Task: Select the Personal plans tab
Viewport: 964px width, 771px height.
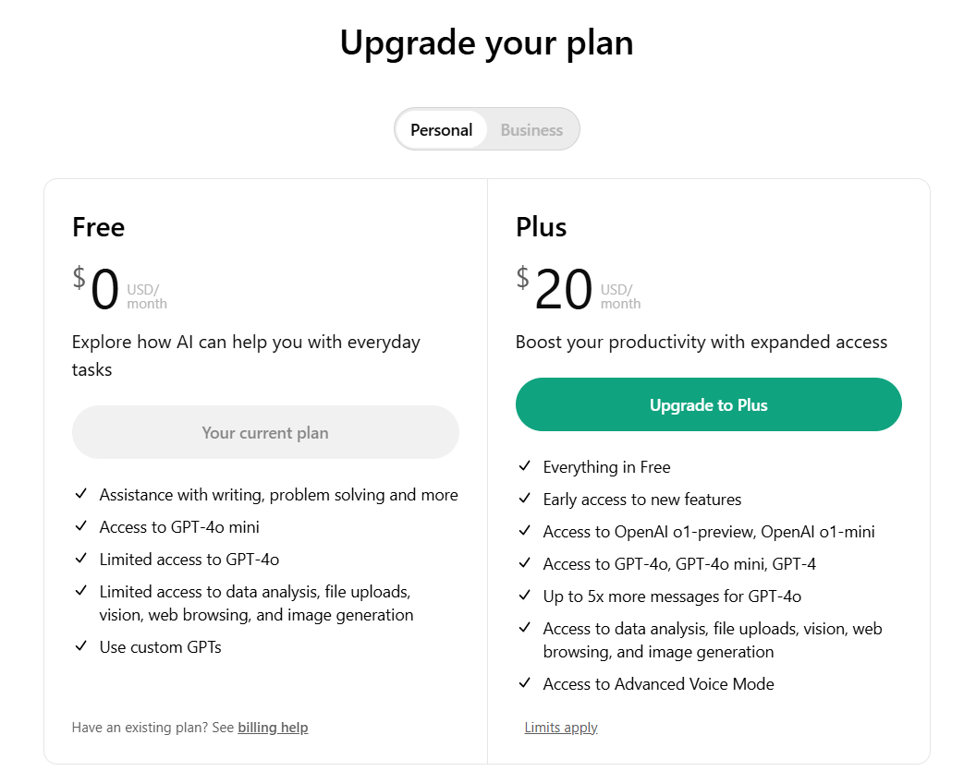Action: [441, 130]
